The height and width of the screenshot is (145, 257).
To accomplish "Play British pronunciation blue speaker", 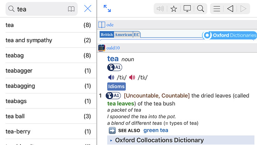I will (111, 77).
